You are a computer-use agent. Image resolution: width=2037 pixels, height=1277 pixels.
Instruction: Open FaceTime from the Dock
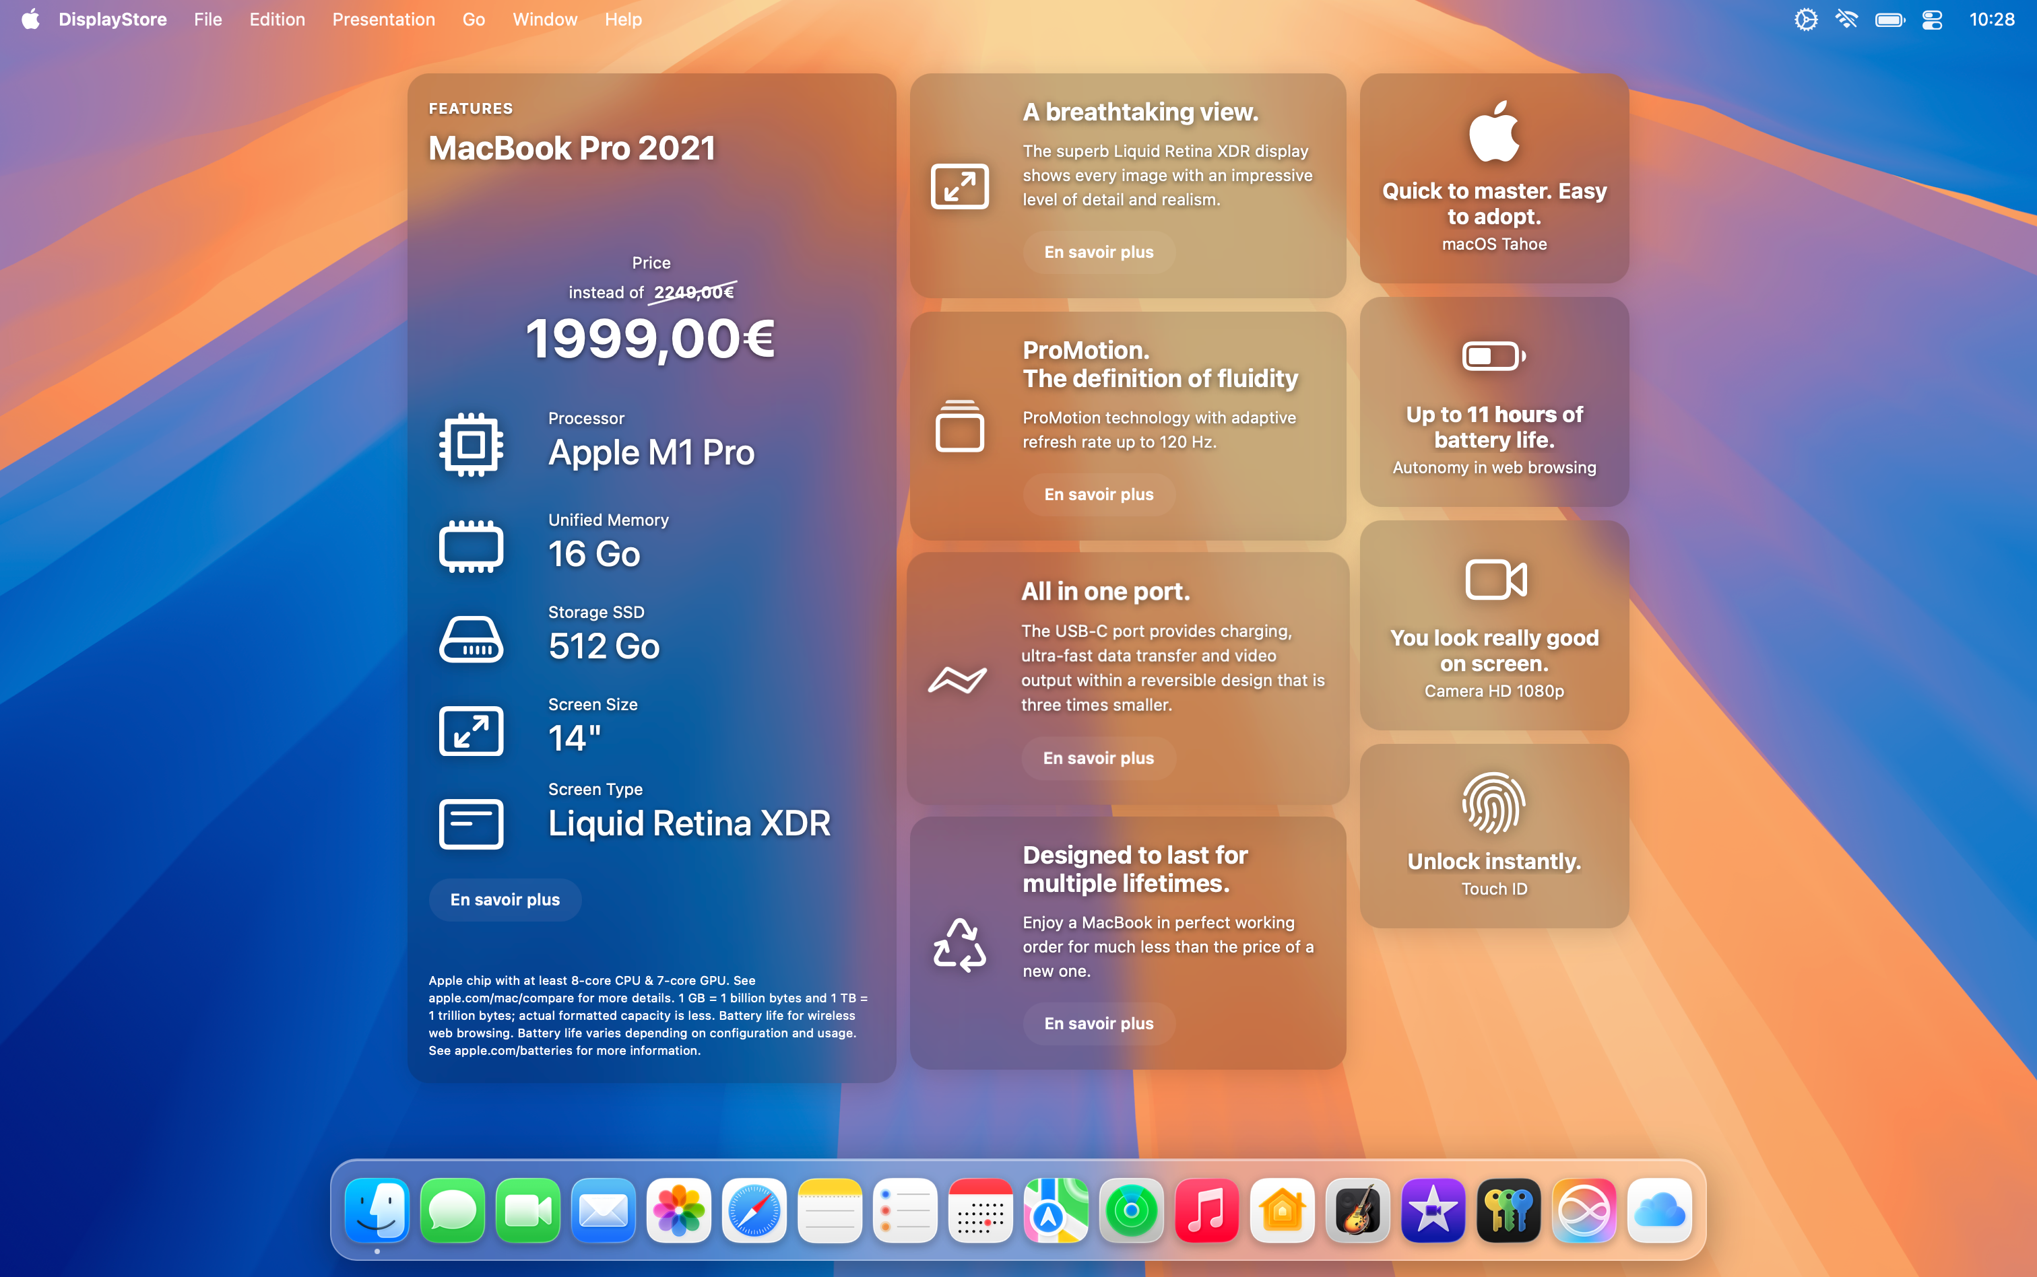point(528,1210)
